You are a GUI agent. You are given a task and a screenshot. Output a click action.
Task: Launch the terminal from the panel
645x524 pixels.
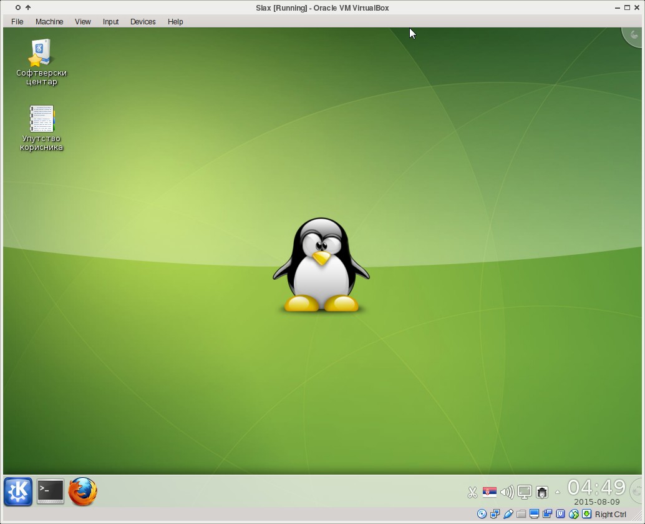click(x=50, y=491)
